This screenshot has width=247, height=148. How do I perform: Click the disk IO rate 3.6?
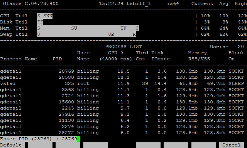[x=162, y=71]
